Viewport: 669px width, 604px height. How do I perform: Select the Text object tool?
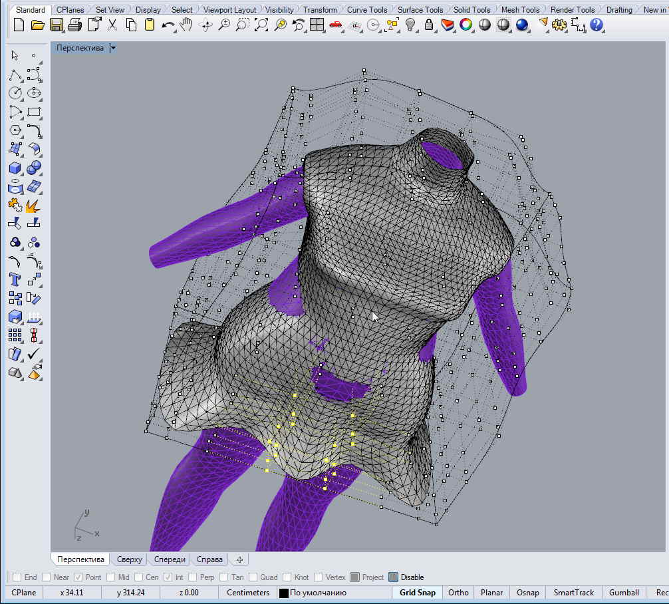point(15,279)
